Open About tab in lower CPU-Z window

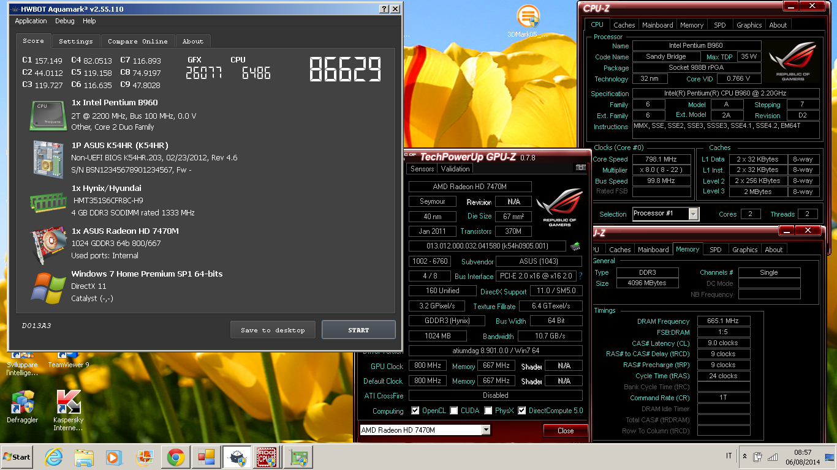(774, 250)
